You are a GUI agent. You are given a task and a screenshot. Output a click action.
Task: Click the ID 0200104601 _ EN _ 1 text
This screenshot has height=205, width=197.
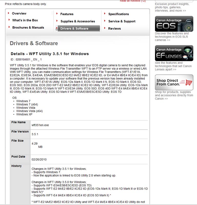point(26,59)
